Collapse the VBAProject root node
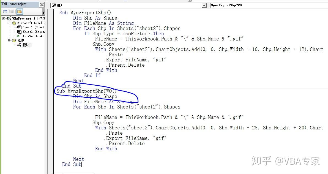This screenshot has height=174, width=328. (x=4, y=18)
